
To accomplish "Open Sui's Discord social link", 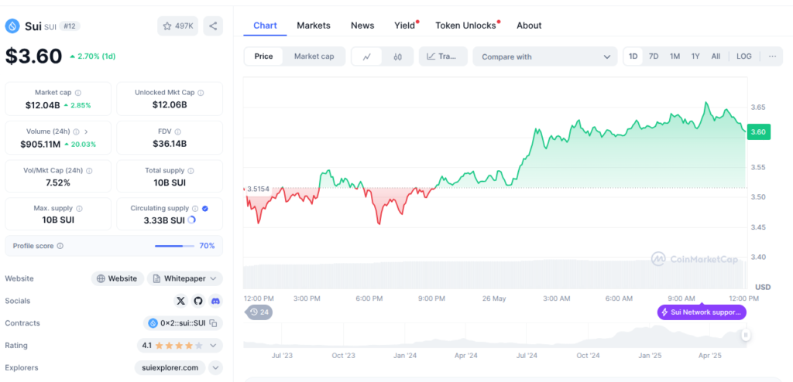I will (215, 301).
